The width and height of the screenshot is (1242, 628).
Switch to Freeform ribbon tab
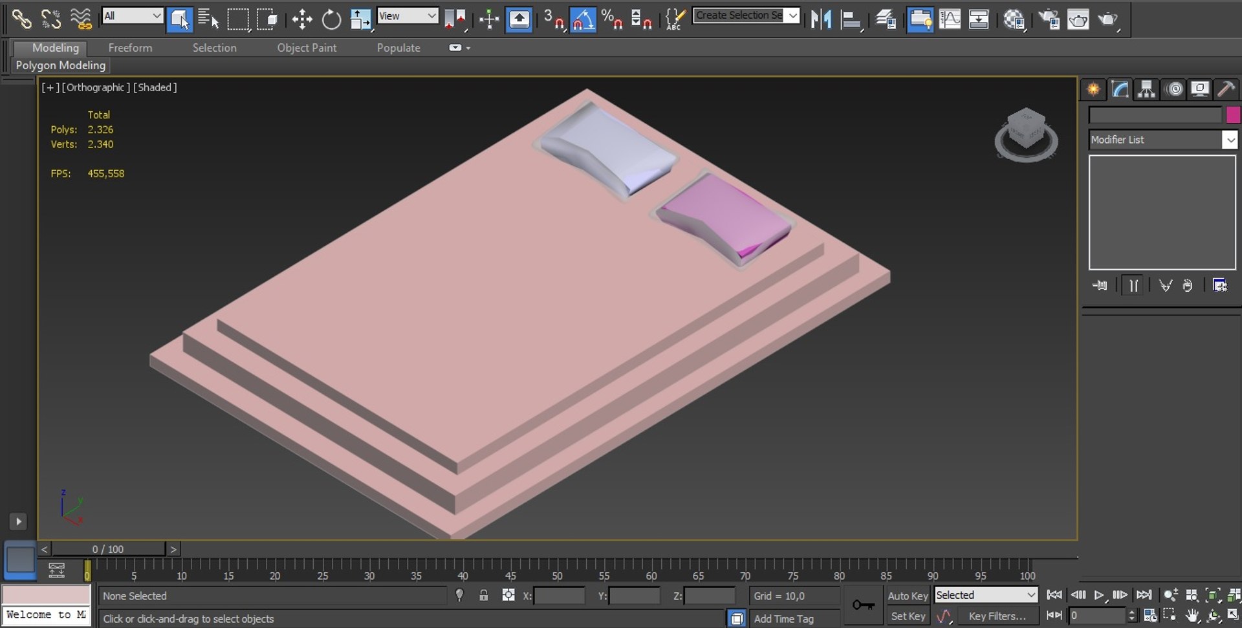point(130,48)
